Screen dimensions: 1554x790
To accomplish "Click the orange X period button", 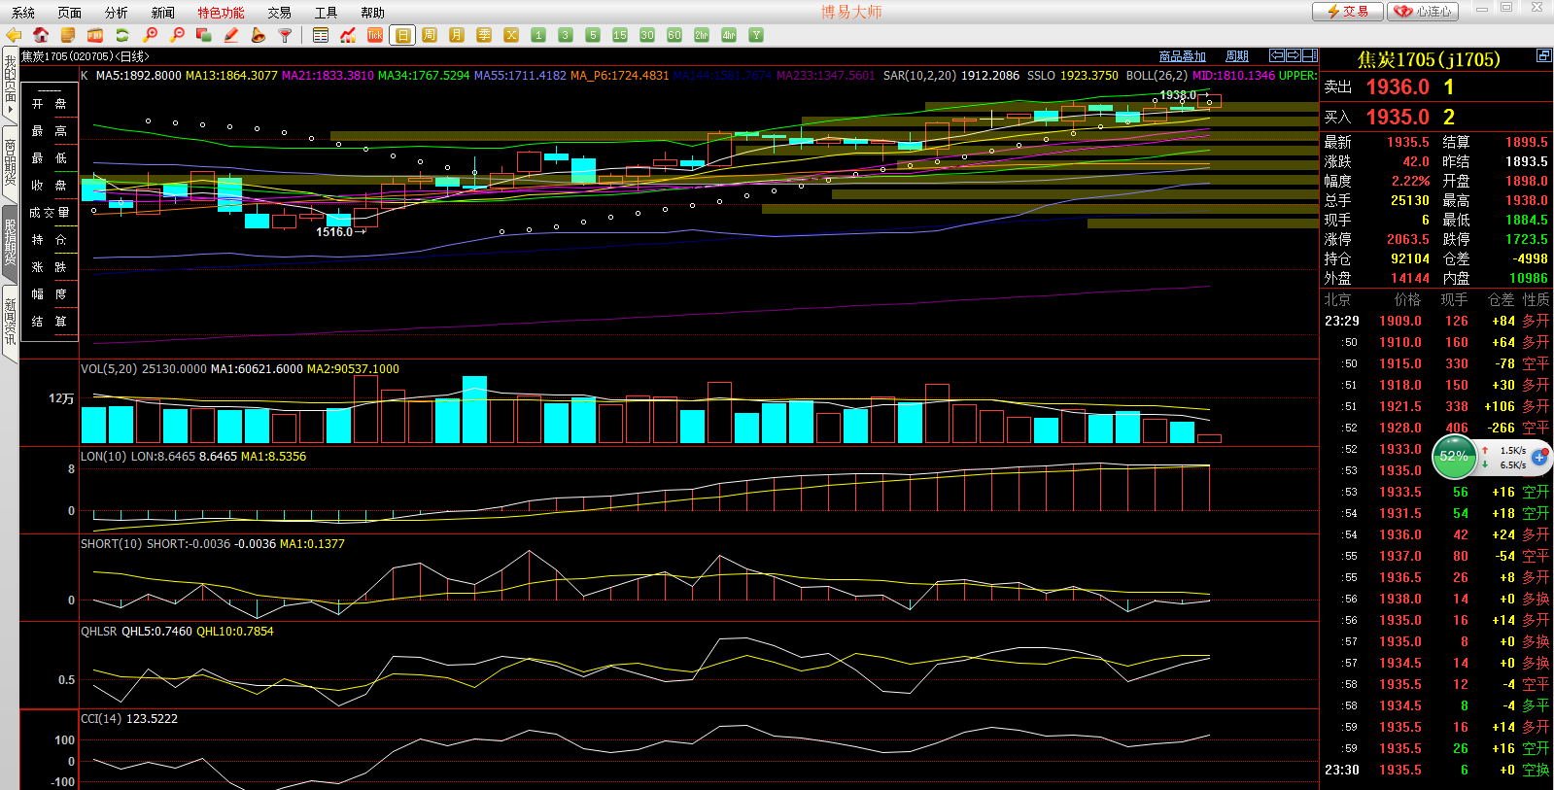I will click(x=511, y=35).
